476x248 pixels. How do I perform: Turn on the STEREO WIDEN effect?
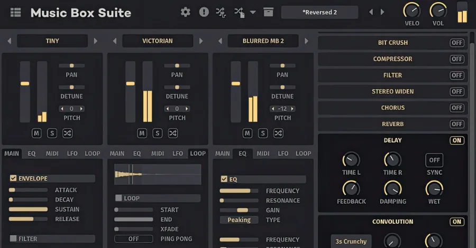click(457, 91)
